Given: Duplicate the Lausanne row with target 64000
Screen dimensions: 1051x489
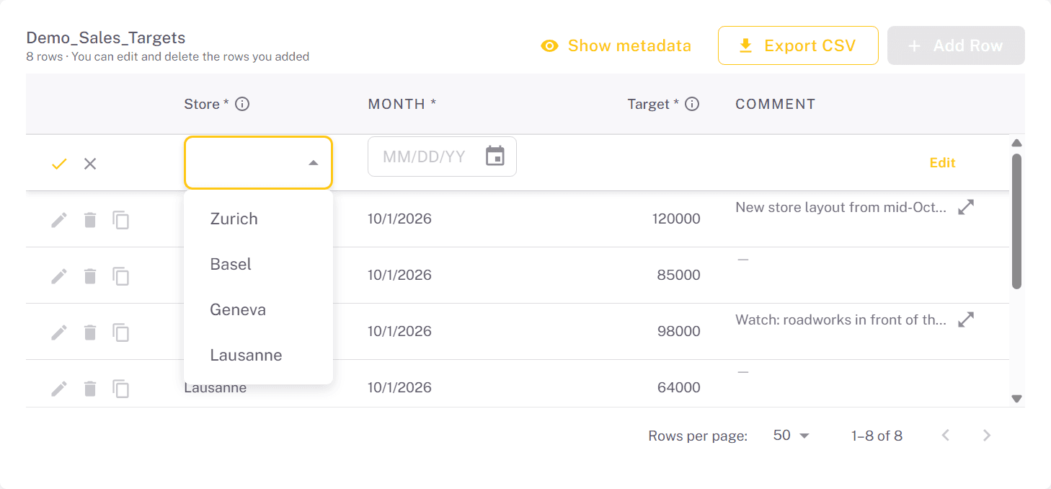Looking at the screenshot, I should (x=121, y=389).
